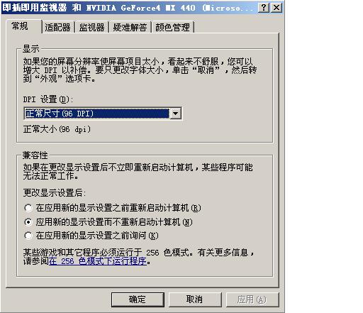
Task: Open the 疑难解答 tab
Action: click(130, 28)
